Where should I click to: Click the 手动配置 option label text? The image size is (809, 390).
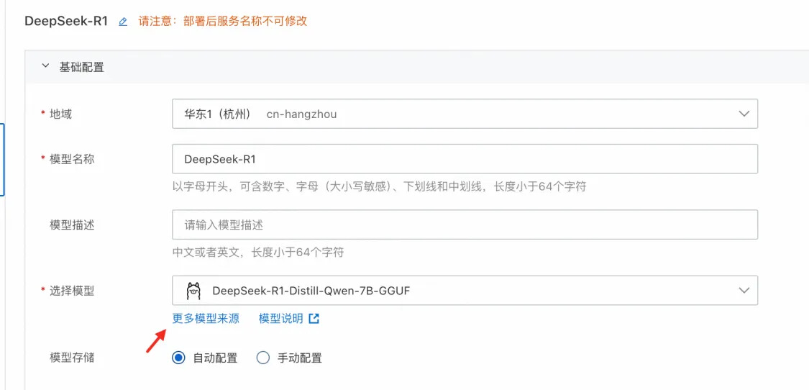click(300, 358)
